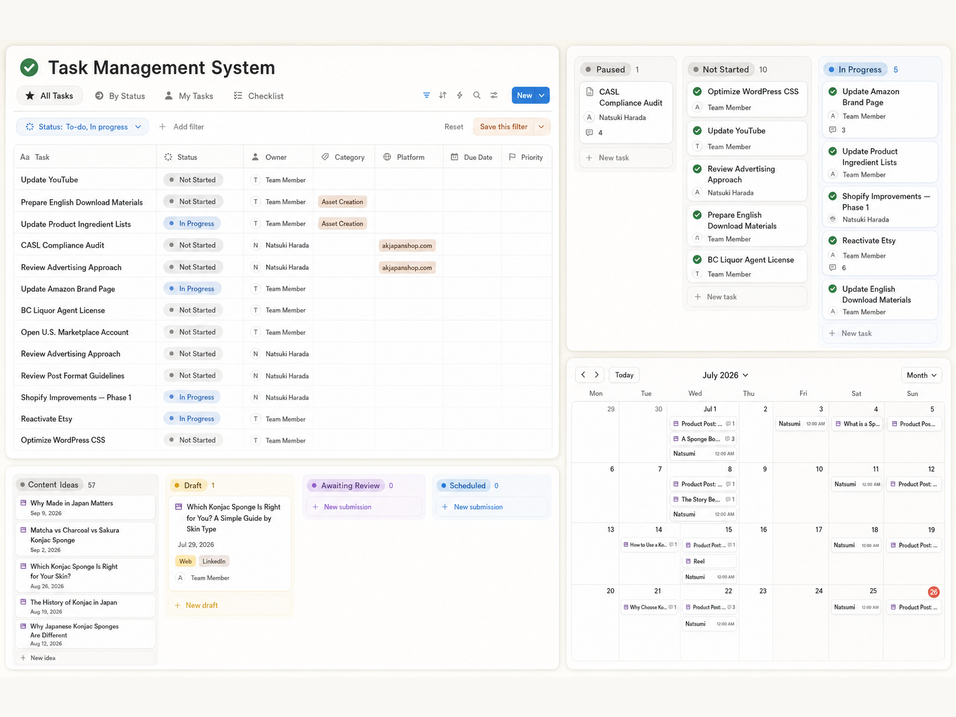Click the page icon on the Draft Konjac Sponge card
This screenshot has width=956, height=717.
(179, 507)
